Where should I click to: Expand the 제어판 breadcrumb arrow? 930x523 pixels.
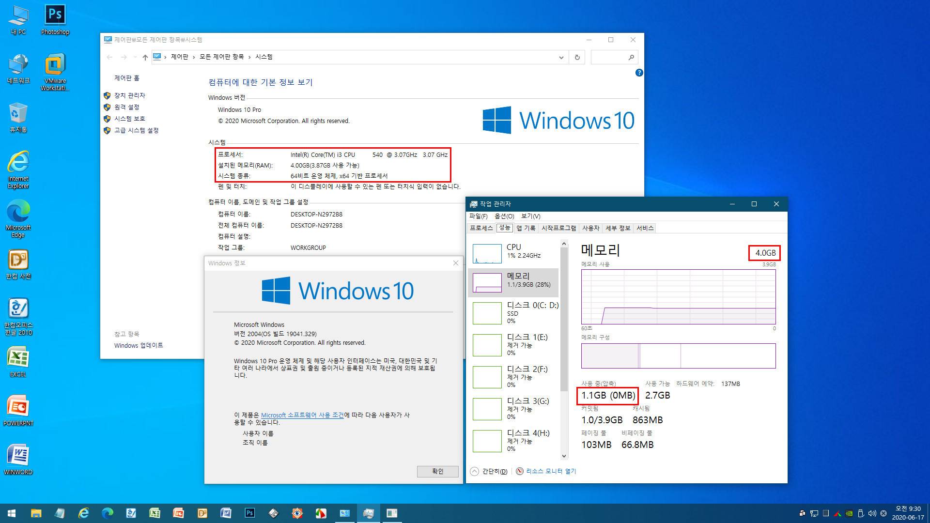(x=194, y=57)
